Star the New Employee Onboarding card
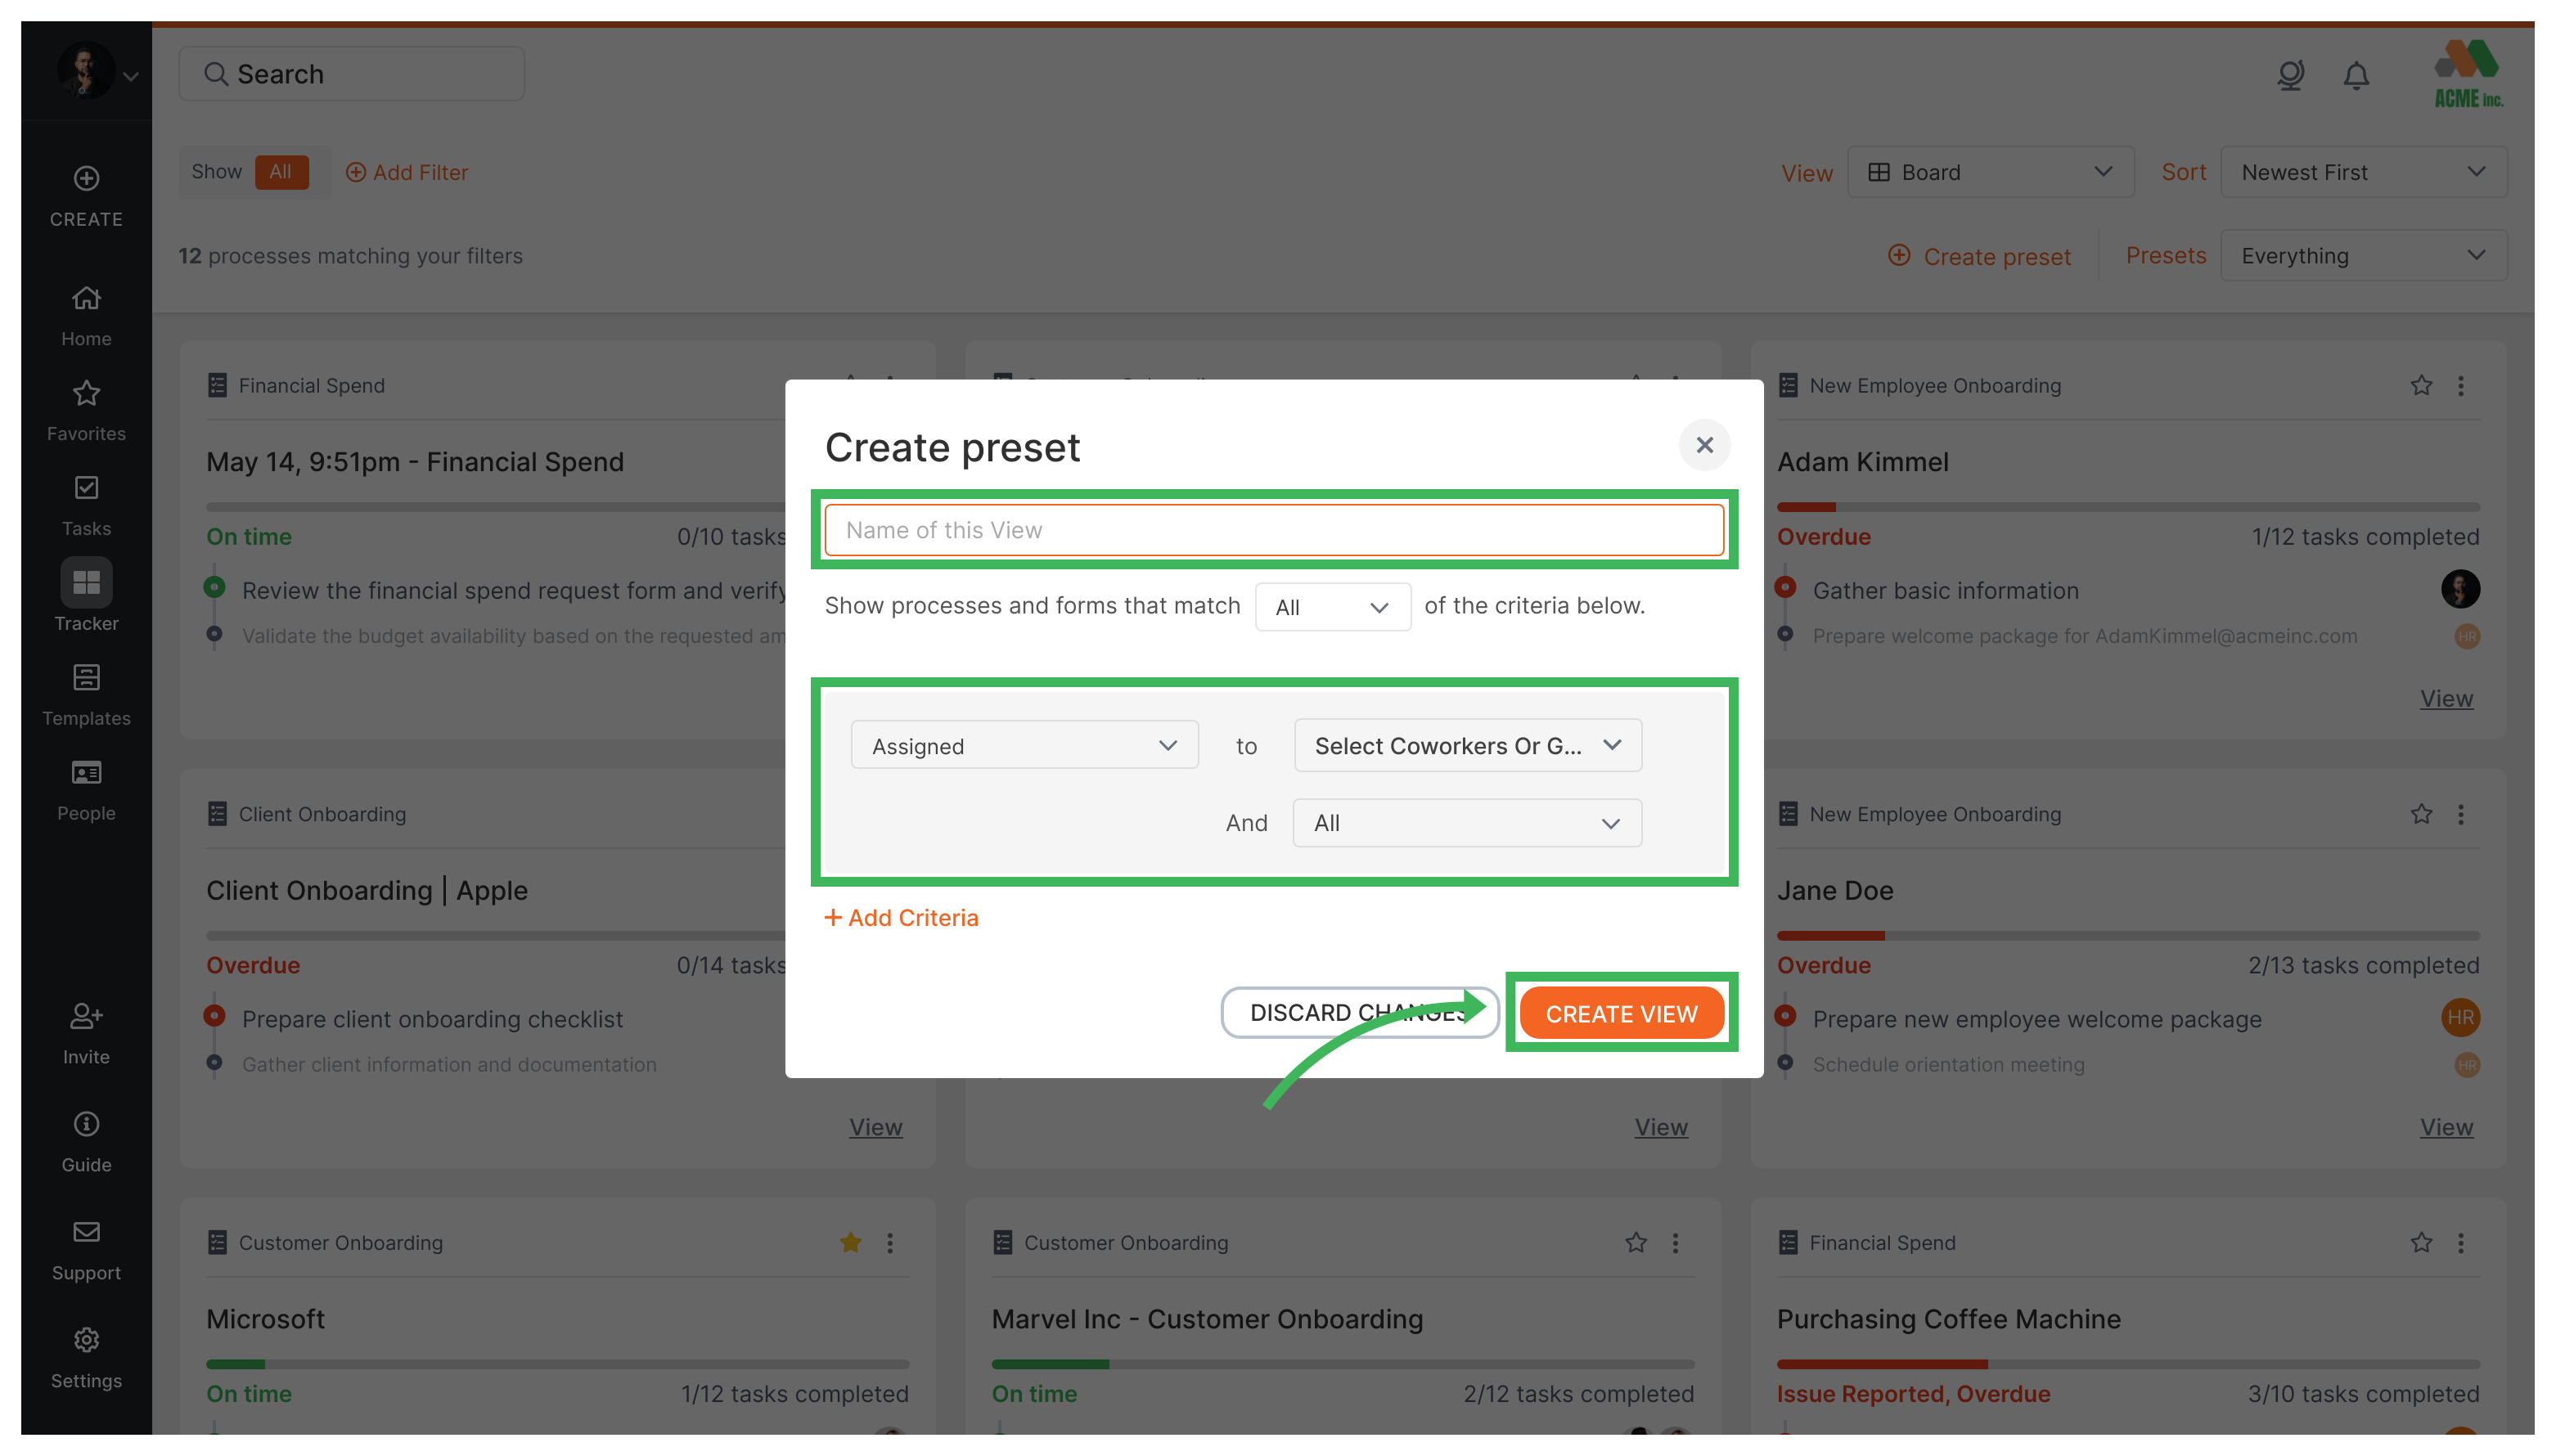The width and height of the screenshot is (2556, 1456). tap(2421, 385)
